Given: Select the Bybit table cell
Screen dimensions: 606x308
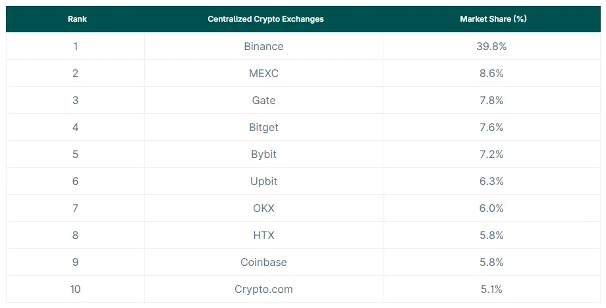Looking at the screenshot, I should coord(263,155).
